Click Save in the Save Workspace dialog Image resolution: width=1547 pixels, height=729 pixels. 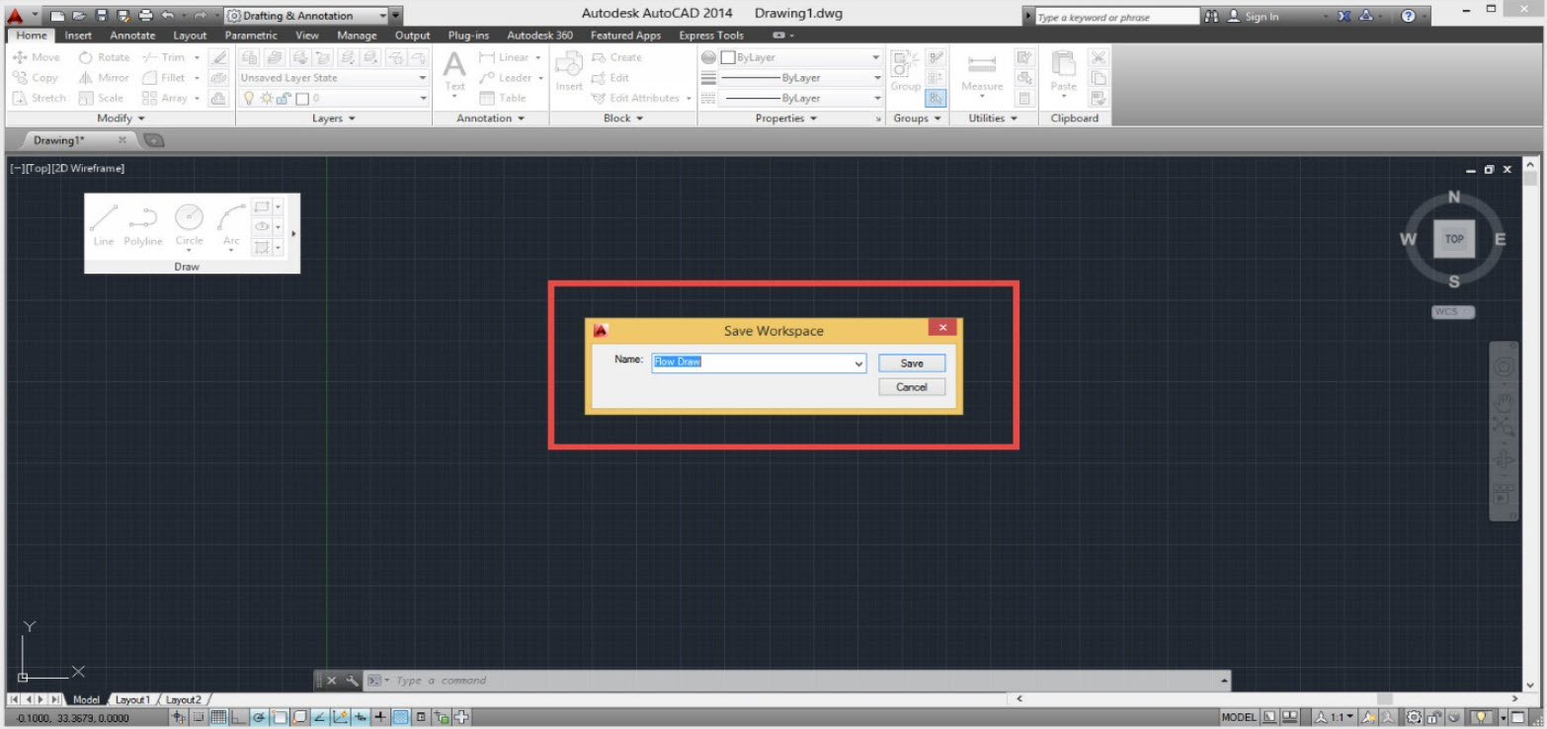[912, 364]
